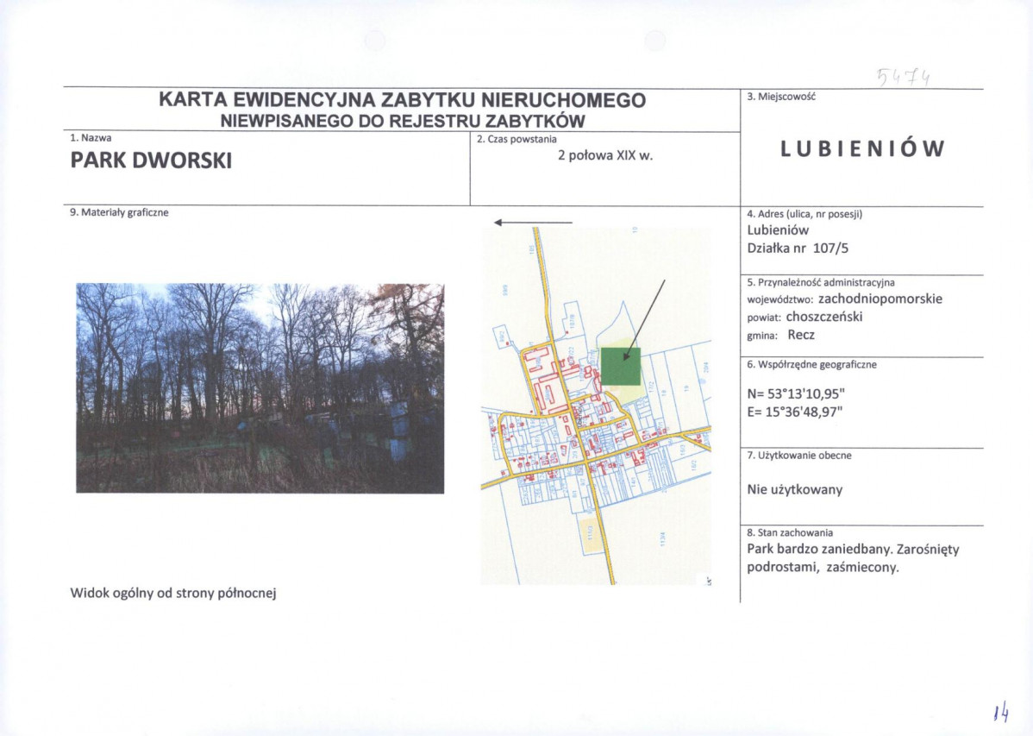Select the locality name LUBIENIÓW in large letters
This screenshot has width=1033, height=736.
862,148
